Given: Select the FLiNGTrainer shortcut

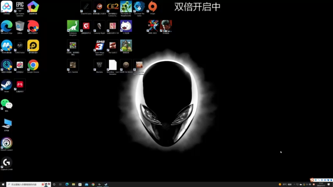Looking at the screenshot, I should coord(20,47).
